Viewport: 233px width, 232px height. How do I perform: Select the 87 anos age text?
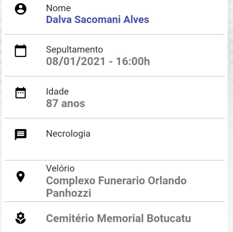coord(66,103)
